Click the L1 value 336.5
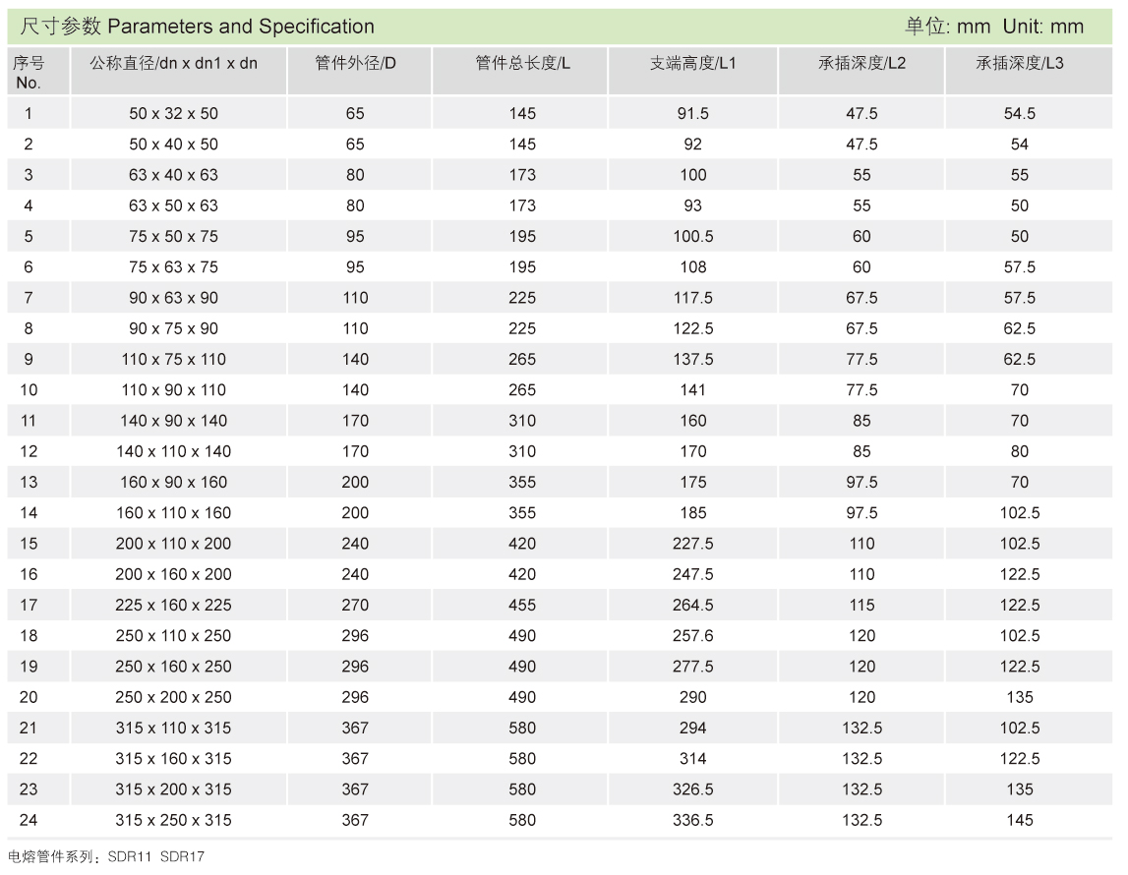1128x875 pixels. tap(692, 820)
